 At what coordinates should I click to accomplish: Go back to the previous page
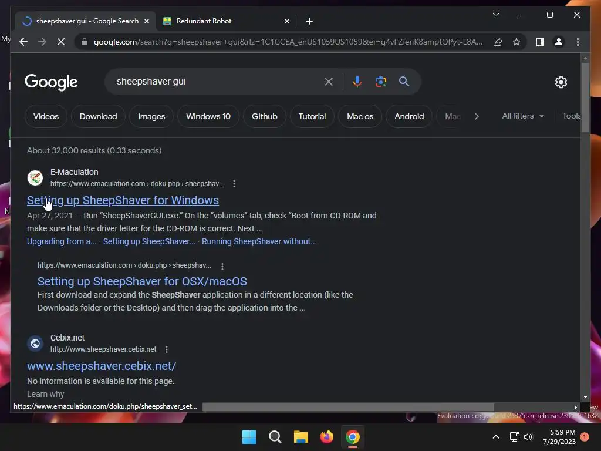pos(23,42)
